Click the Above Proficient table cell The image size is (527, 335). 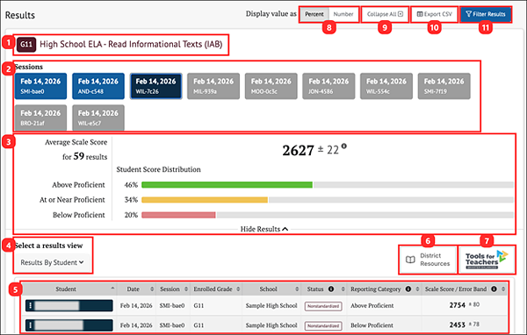[372, 306]
